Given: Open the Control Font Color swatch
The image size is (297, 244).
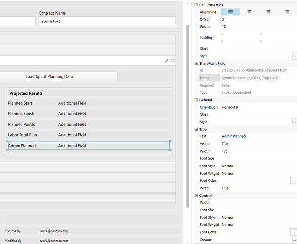Looking at the screenshot, I should tap(294, 232).
